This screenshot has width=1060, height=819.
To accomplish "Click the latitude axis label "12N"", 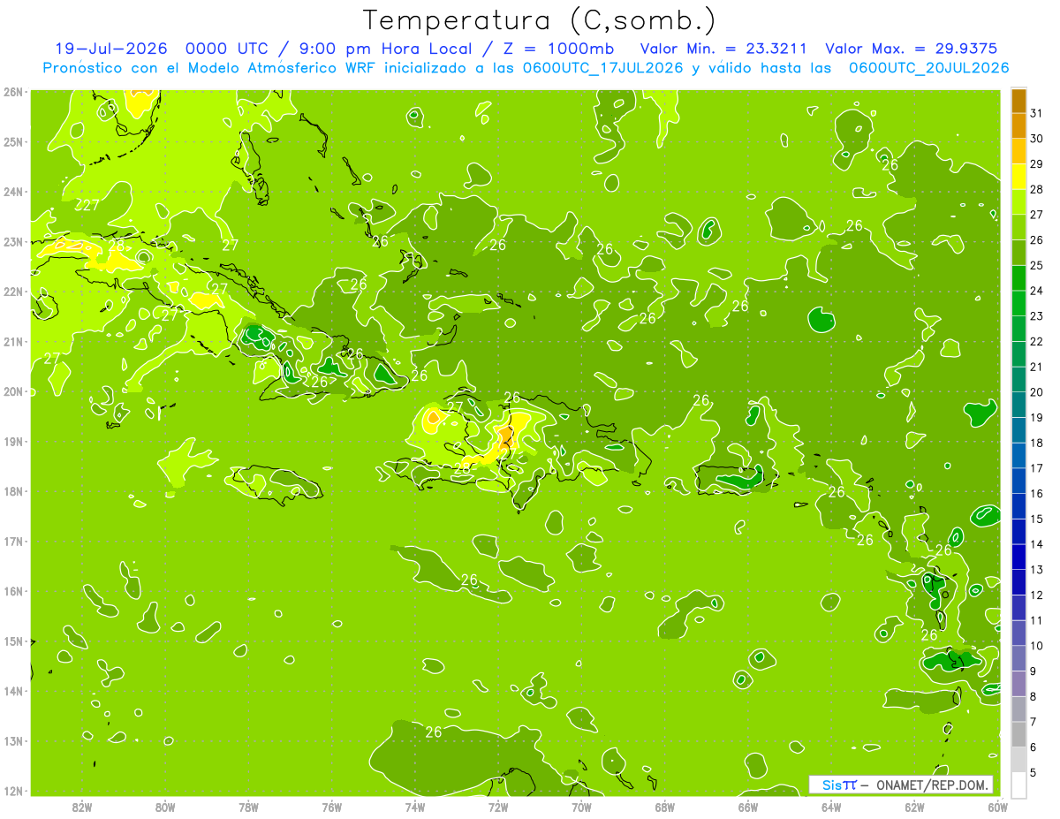I will pos(13,791).
